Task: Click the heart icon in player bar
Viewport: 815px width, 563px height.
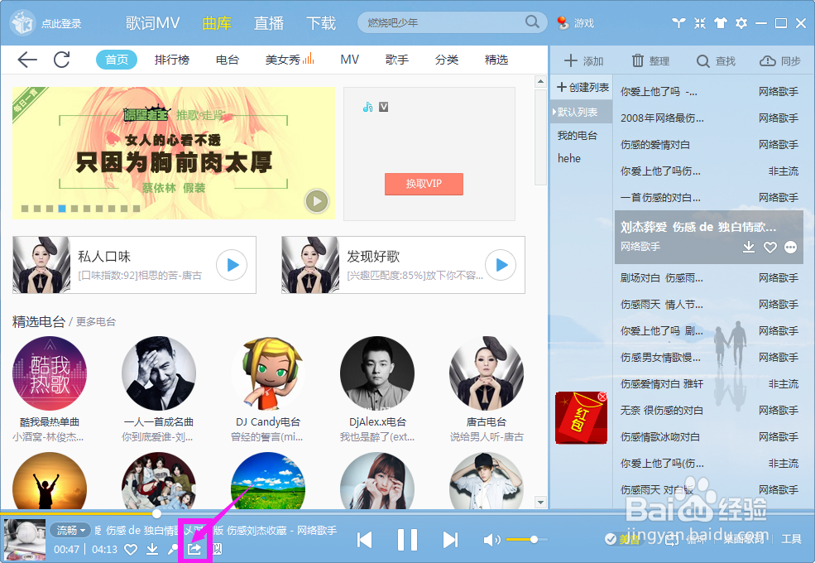Action: pyautogui.click(x=131, y=550)
